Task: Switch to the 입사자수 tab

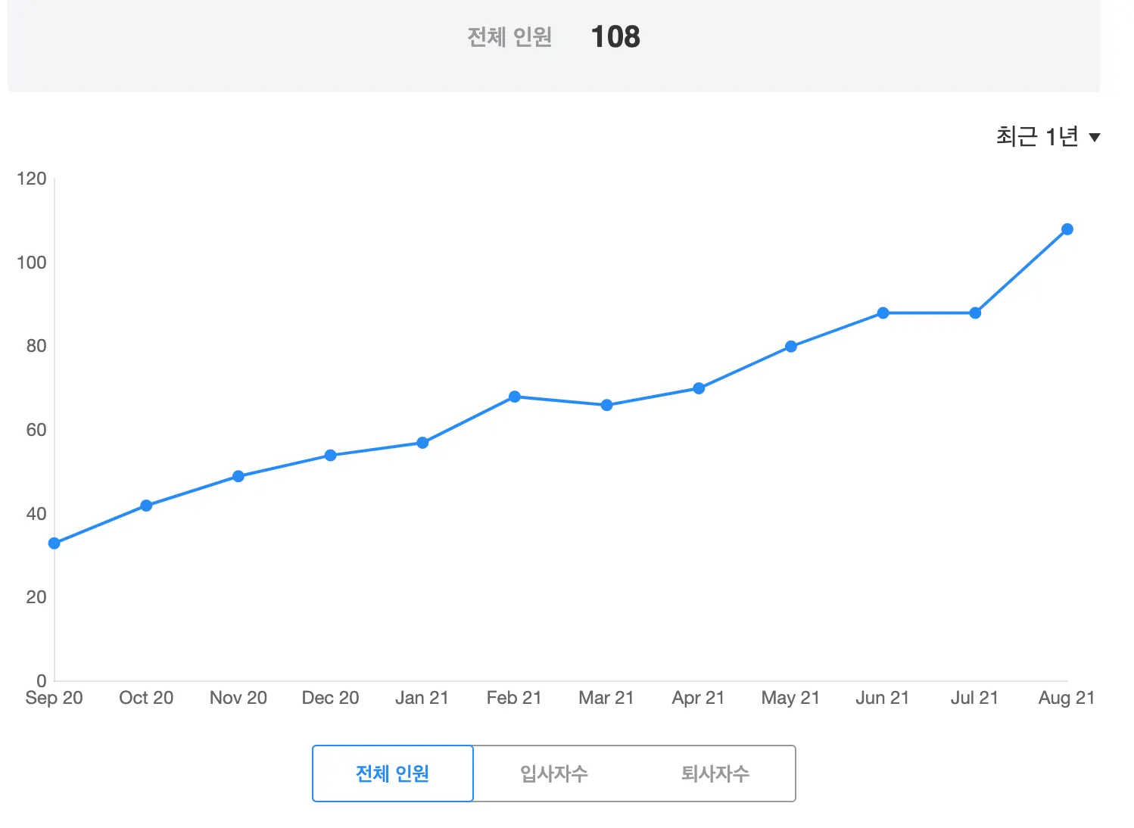Action: pyautogui.click(x=554, y=774)
